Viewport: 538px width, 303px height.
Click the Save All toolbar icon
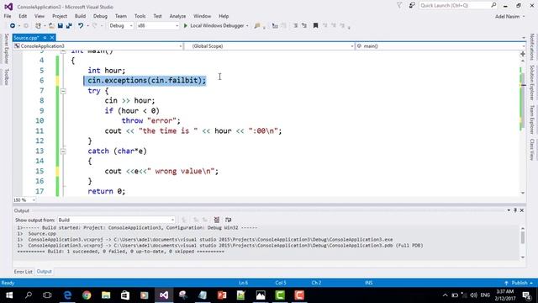pos(69,26)
